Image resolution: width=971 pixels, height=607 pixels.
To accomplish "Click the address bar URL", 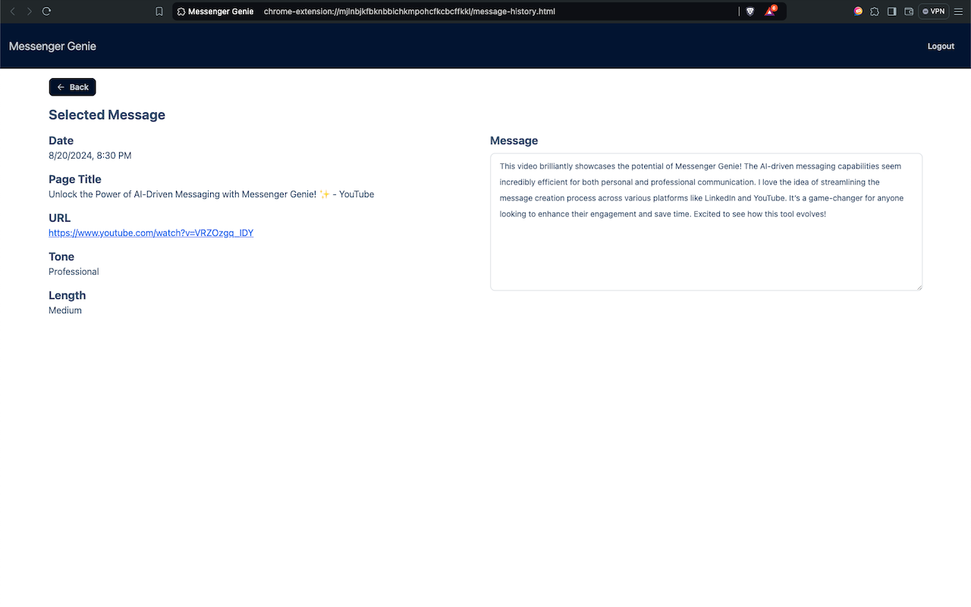I will click(410, 11).
